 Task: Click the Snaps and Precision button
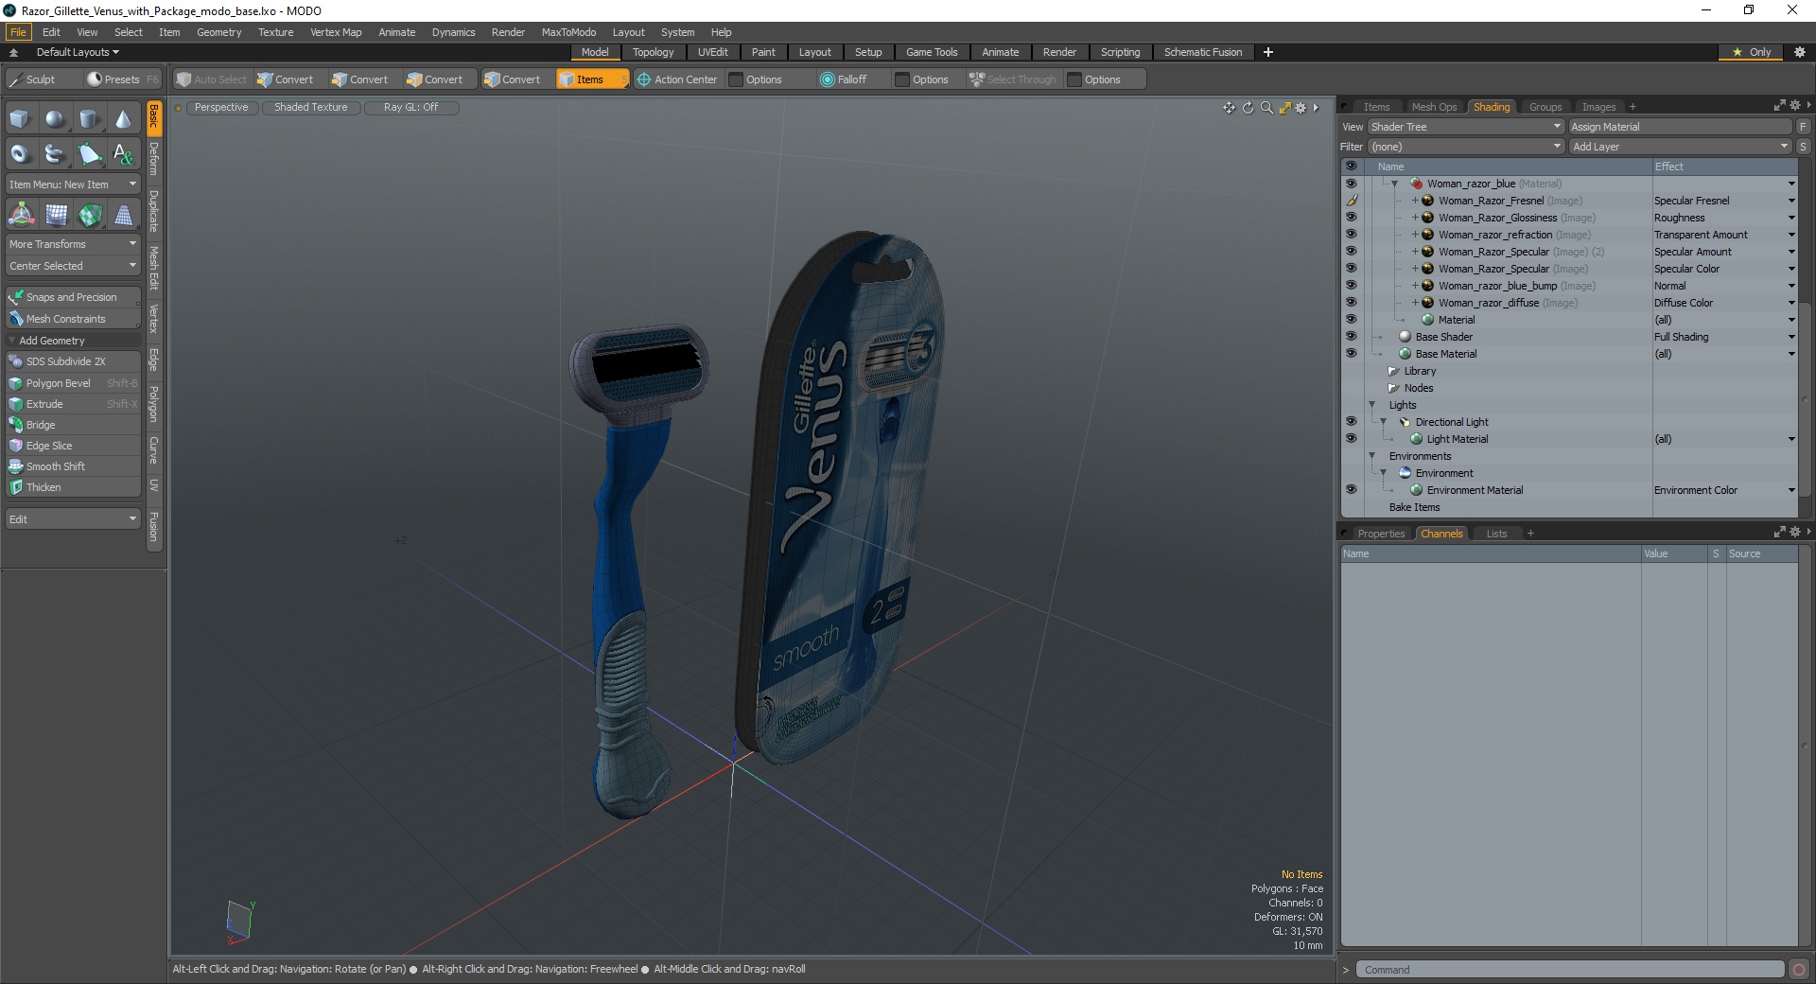coord(73,297)
